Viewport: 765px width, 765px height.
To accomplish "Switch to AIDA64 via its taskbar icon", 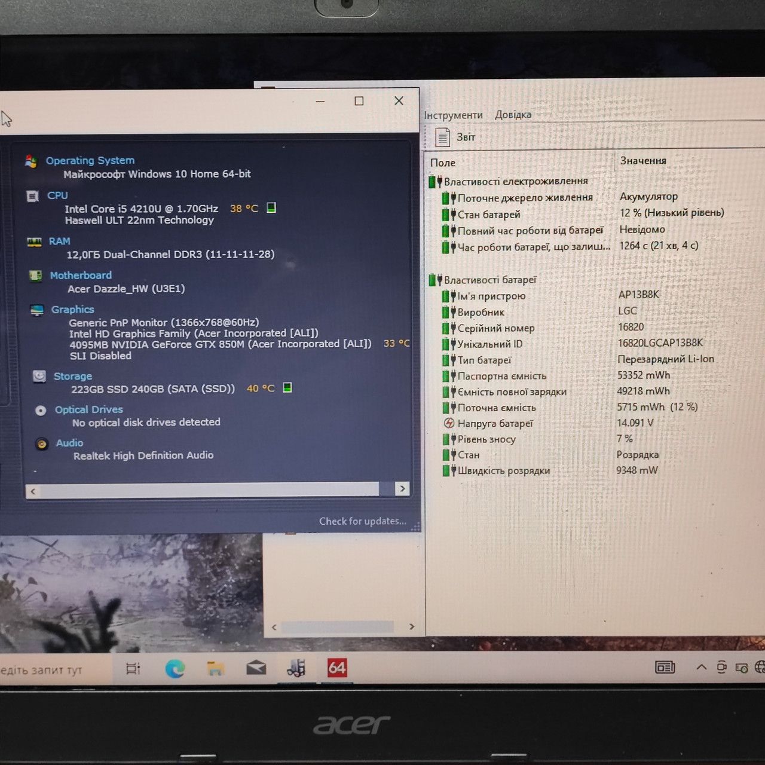I will pos(337,668).
